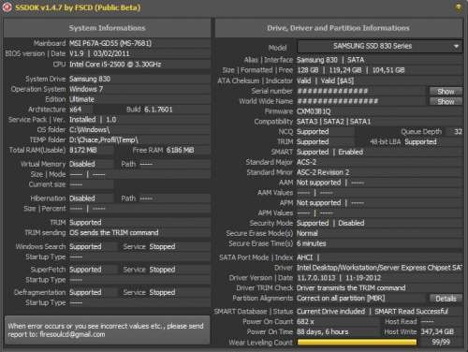Click Secure Erase Mode(s) value Normal
Image resolution: width=468 pixels, height=352 pixels.
tap(307, 233)
